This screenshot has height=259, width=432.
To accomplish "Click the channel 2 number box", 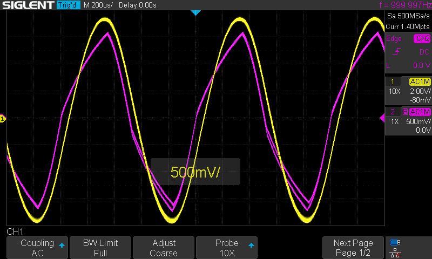I will (x=393, y=112).
